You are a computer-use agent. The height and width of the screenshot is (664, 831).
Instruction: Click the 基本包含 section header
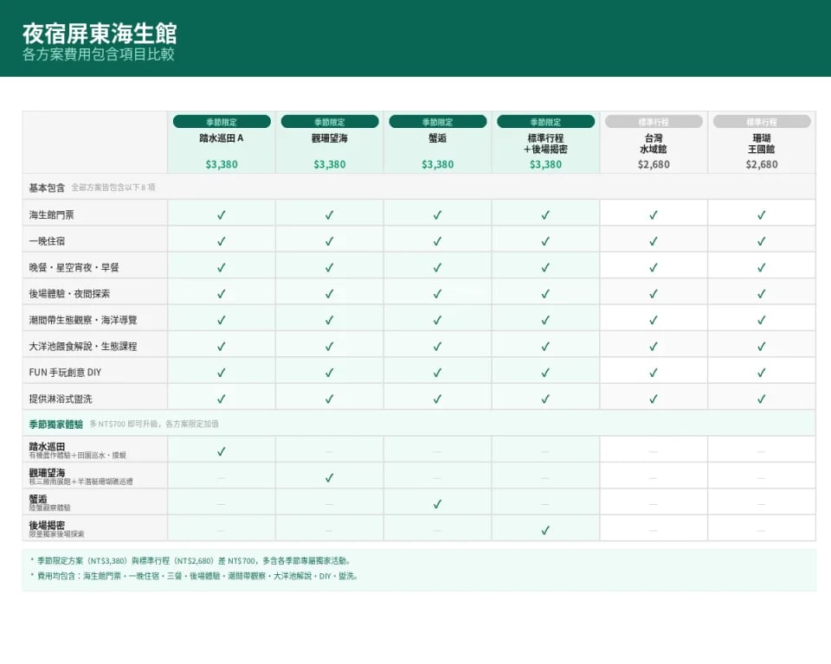[47, 188]
